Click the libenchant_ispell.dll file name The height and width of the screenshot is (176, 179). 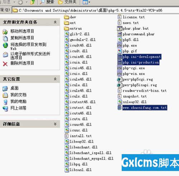[91, 153]
